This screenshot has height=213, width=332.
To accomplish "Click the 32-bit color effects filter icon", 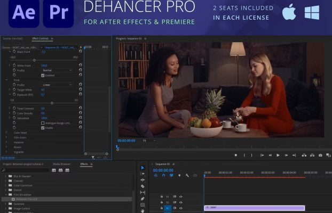I will [60, 170].
